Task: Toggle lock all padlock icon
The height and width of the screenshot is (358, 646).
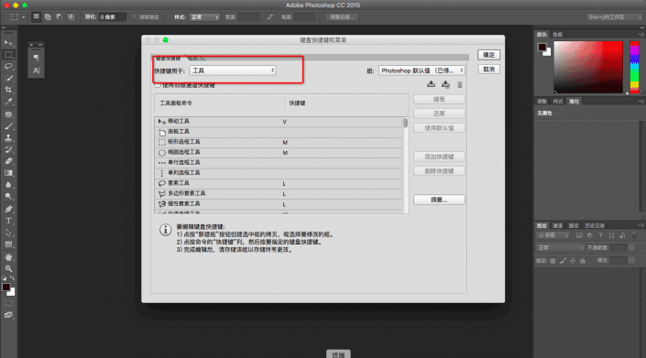Action: tap(583, 260)
